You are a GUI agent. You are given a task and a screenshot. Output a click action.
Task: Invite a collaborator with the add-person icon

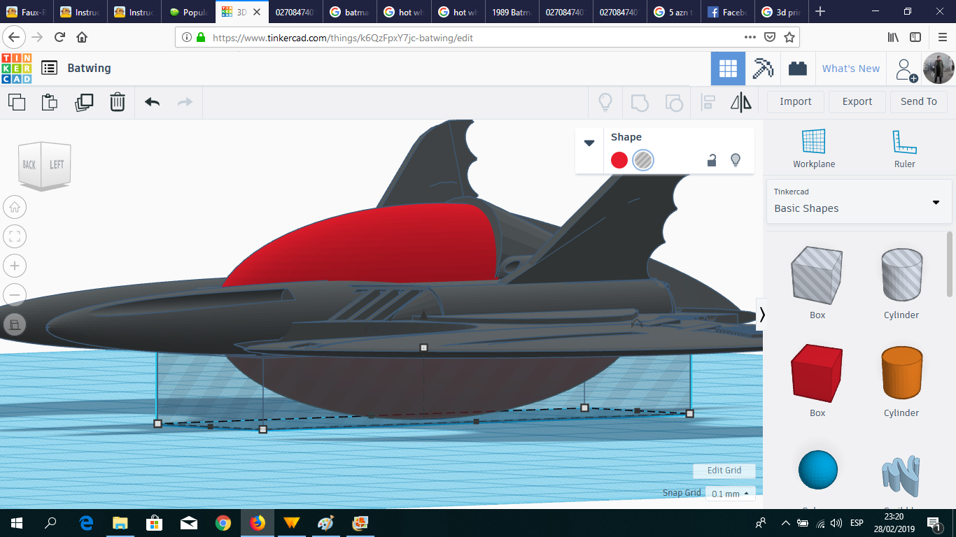(x=906, y=69)
